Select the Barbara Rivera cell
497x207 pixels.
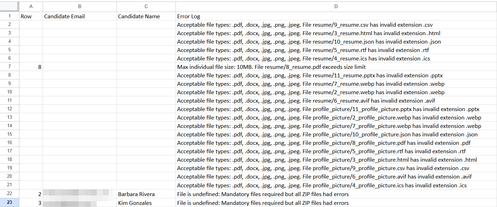pyautogui.click(x=146, y=194)
